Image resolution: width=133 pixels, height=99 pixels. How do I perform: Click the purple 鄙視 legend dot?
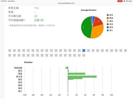(108, 27)
